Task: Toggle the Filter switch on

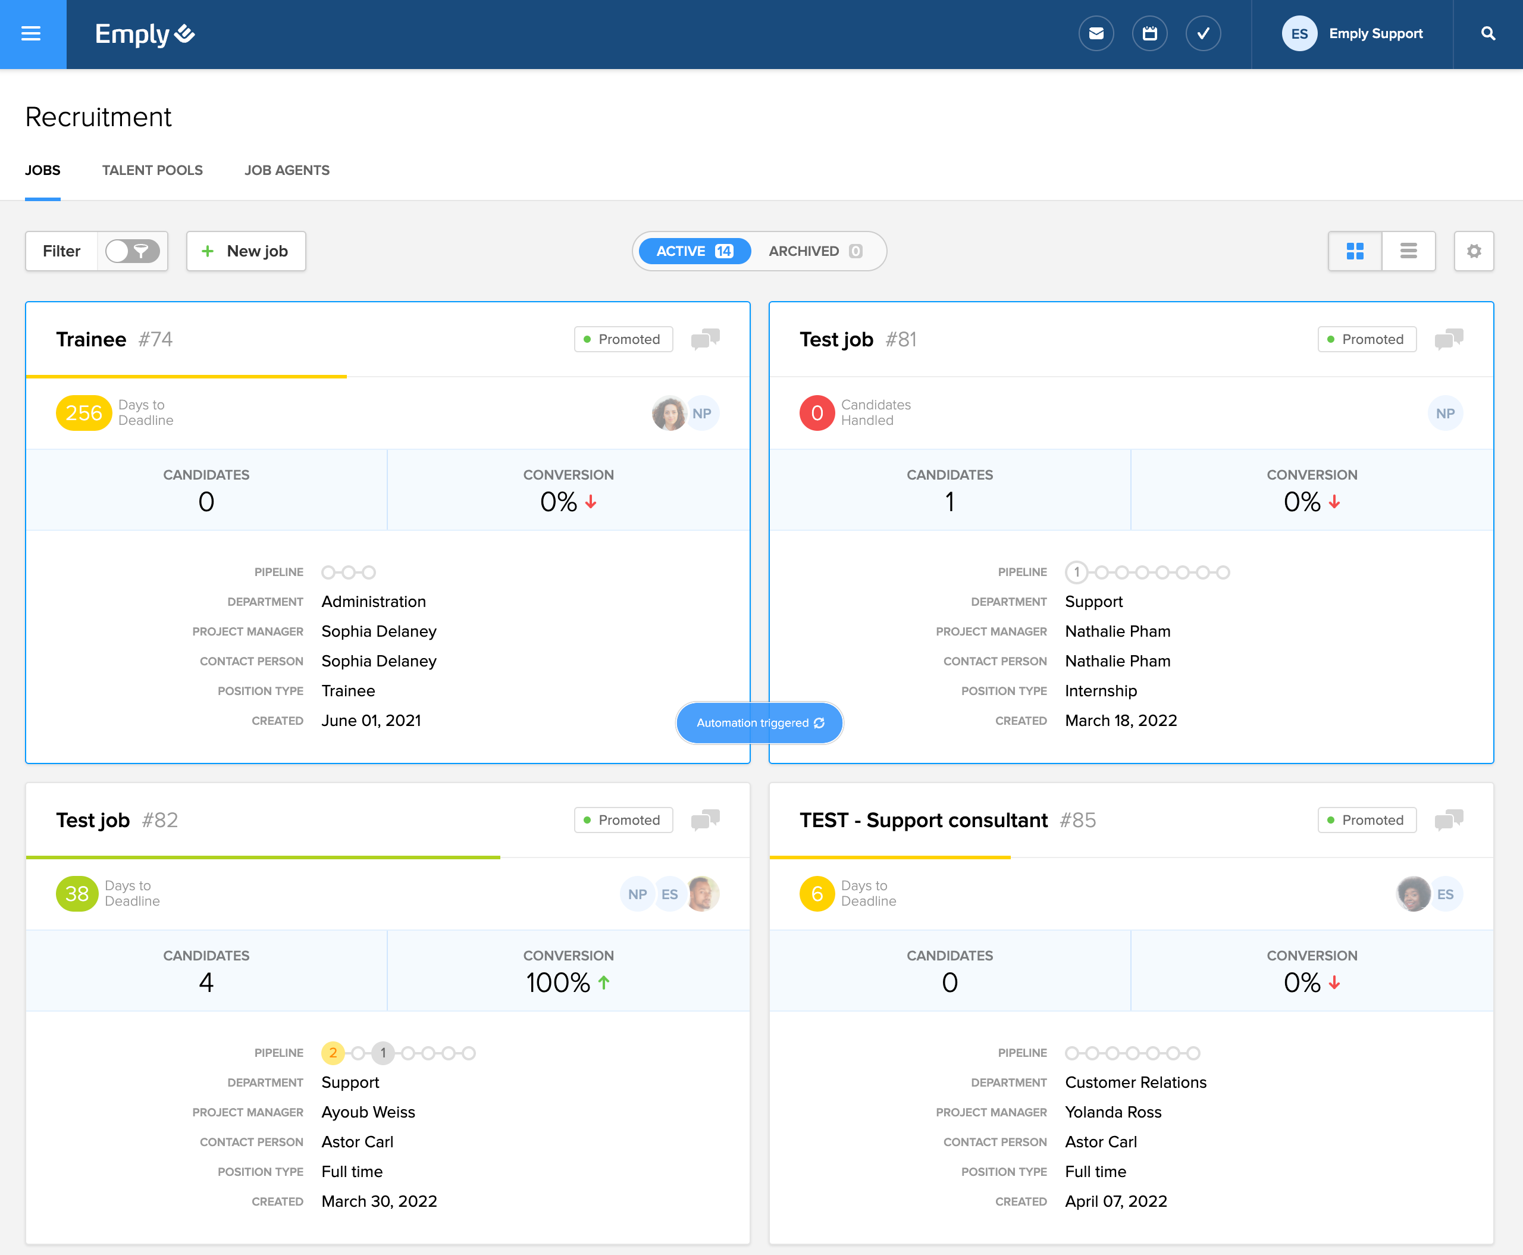Action: (132, 251)
